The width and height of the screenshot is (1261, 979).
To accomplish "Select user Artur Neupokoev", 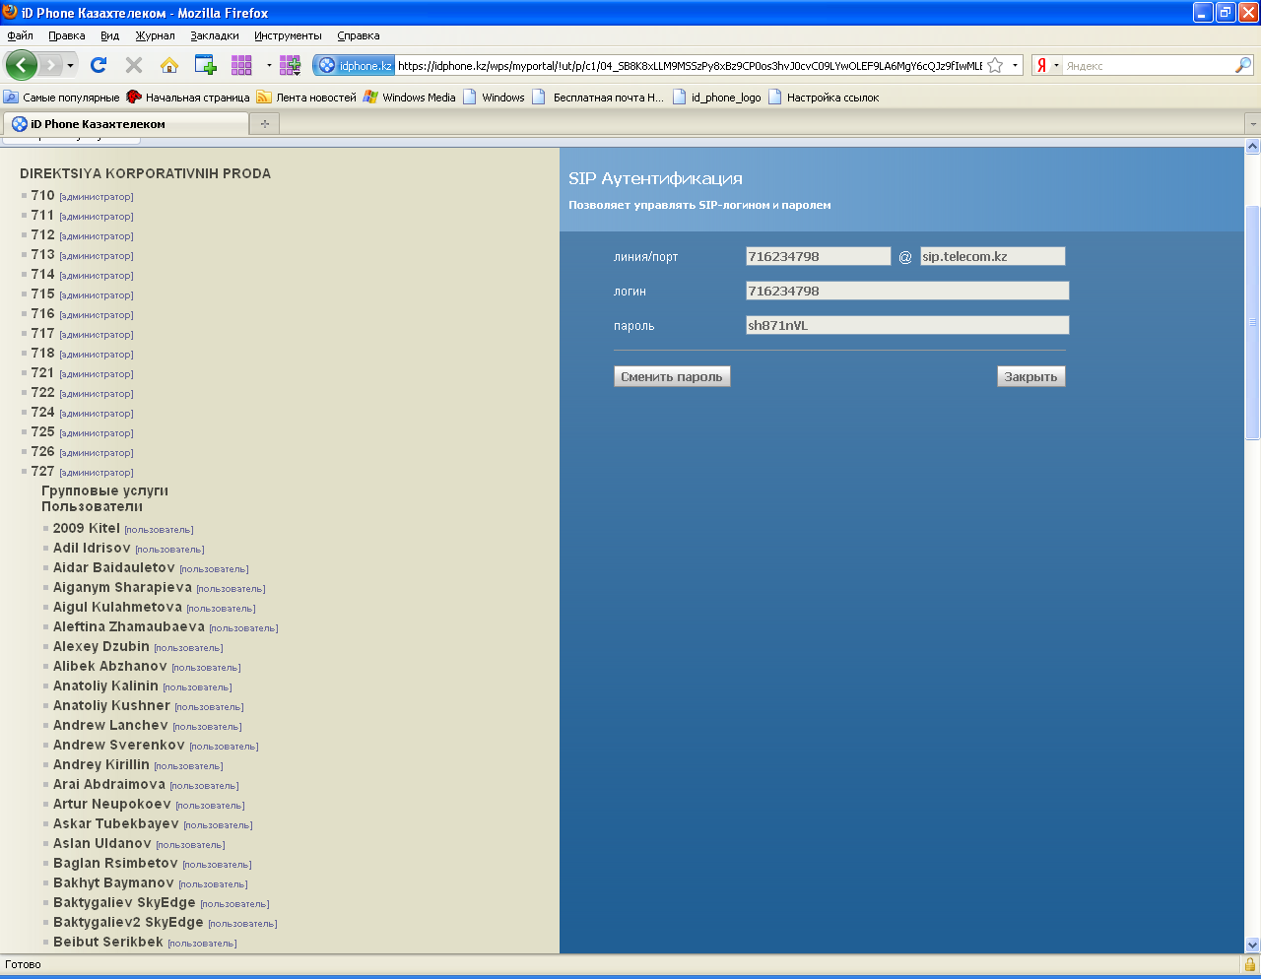I will 112,804.
